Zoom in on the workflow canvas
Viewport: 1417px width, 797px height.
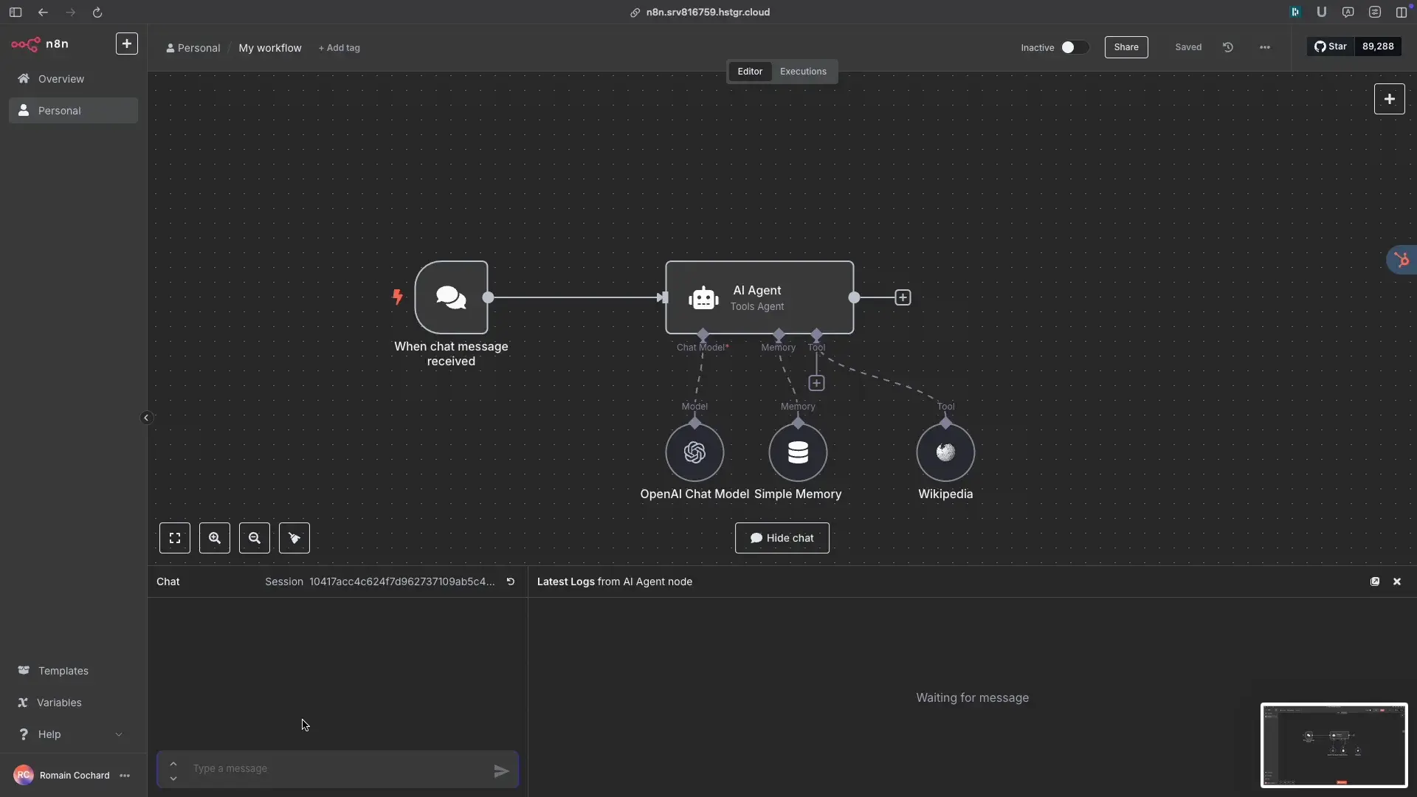click(215, 538)
